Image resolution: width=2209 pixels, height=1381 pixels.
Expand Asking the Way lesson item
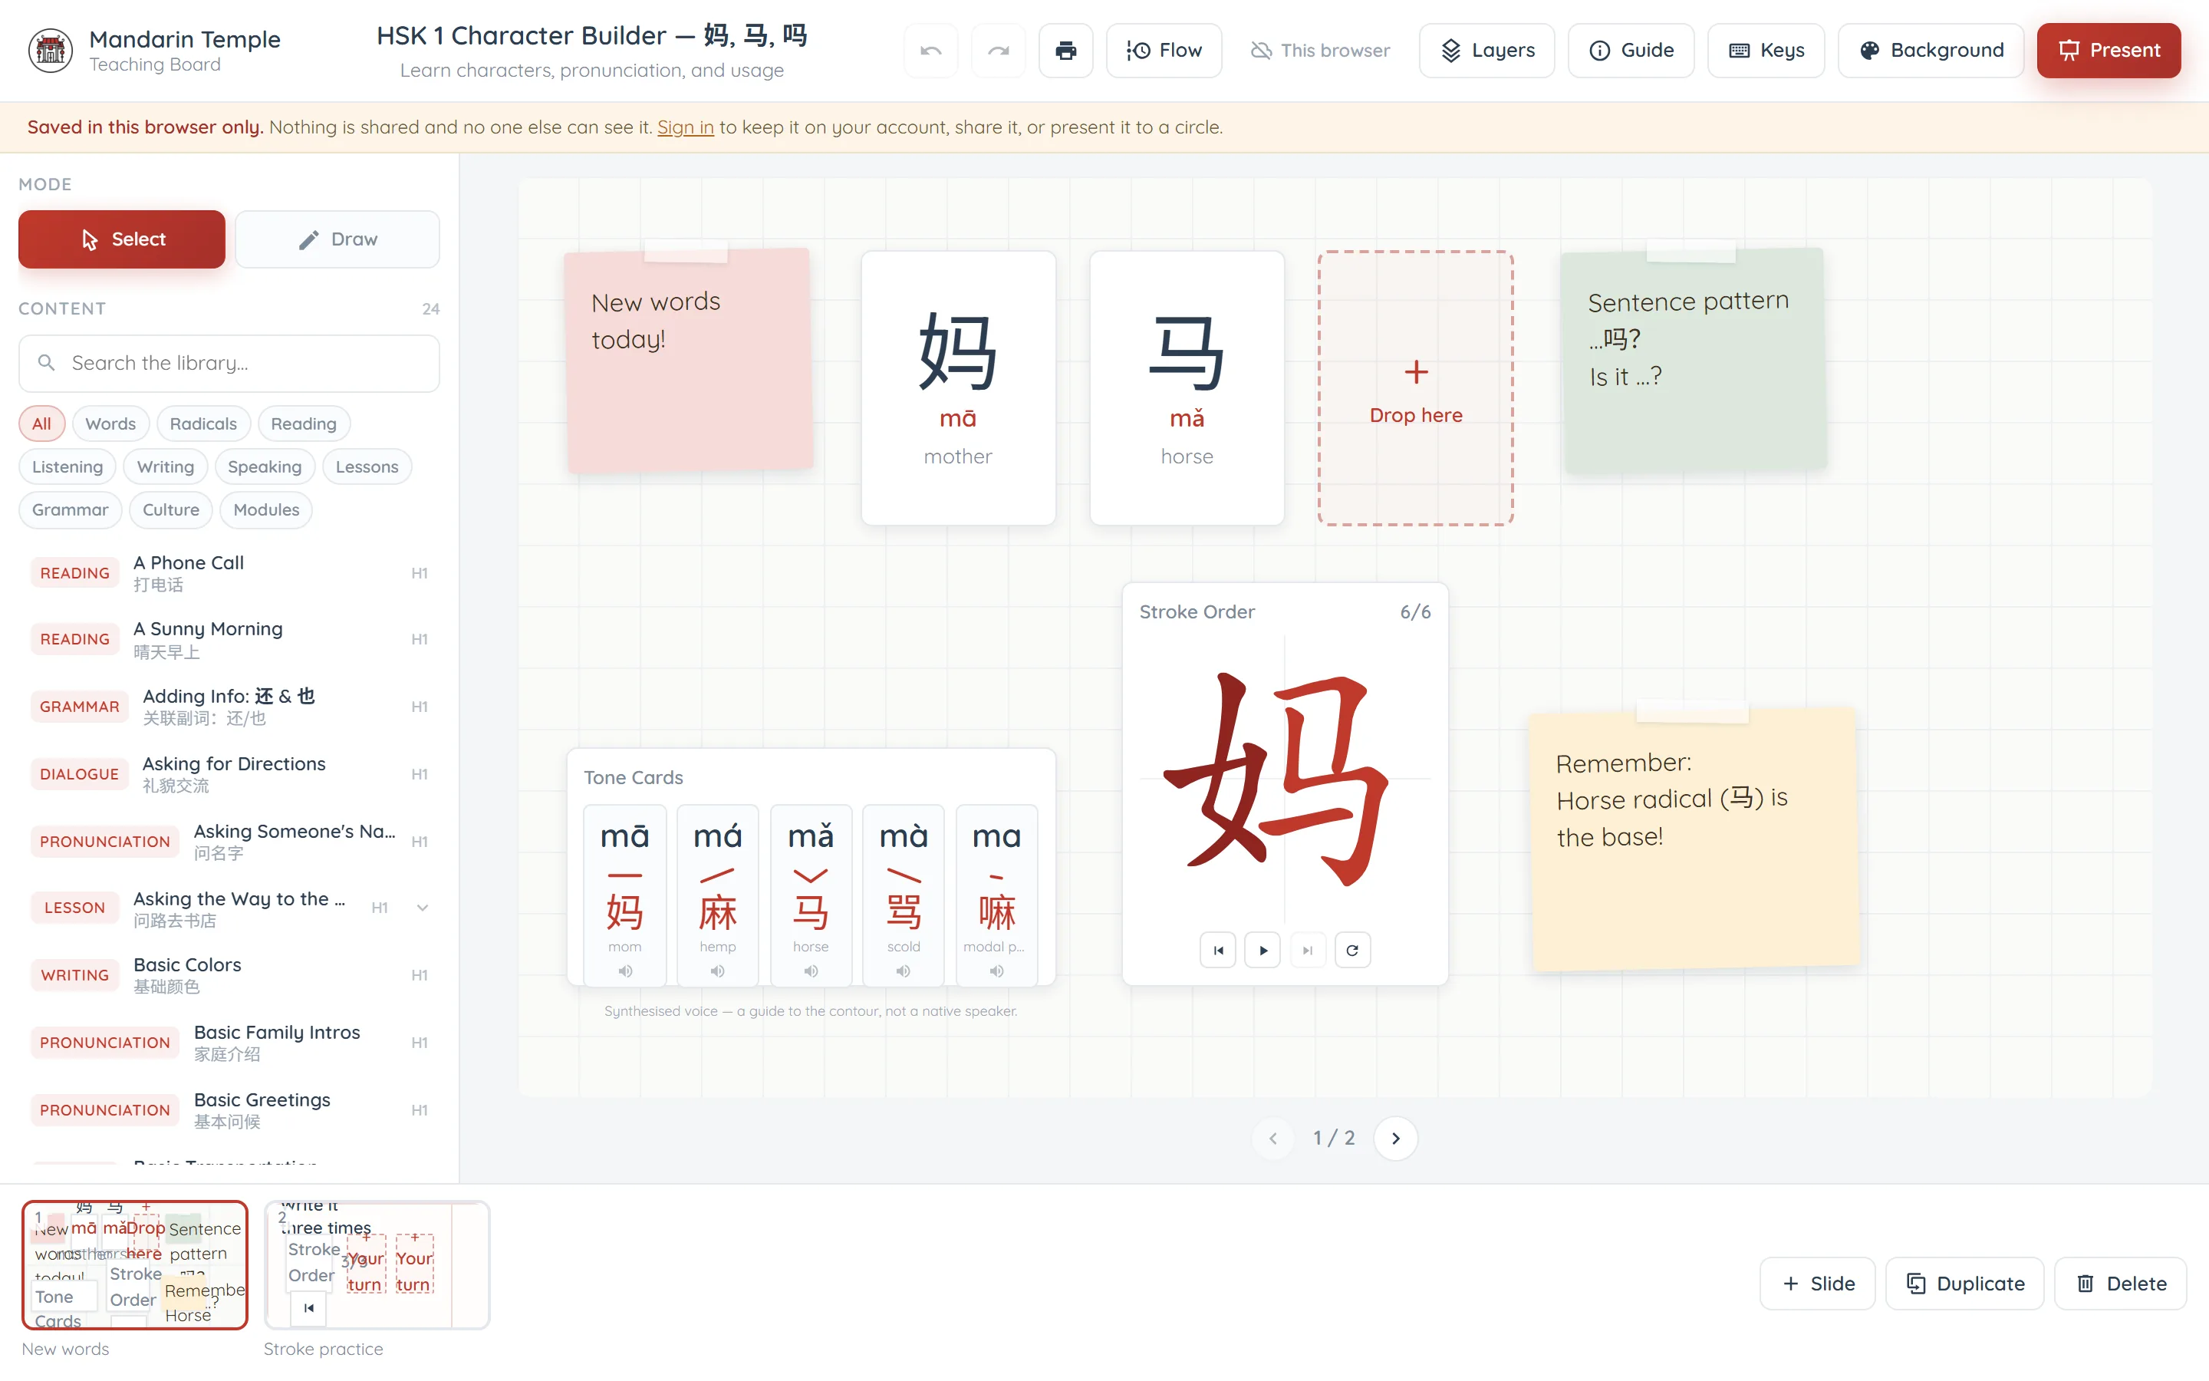(x=423, y=908)
